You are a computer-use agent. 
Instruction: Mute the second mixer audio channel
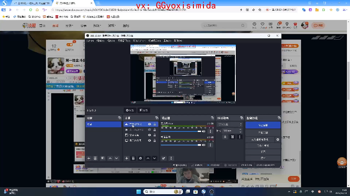pyautogui.click(x=203, y=145)
